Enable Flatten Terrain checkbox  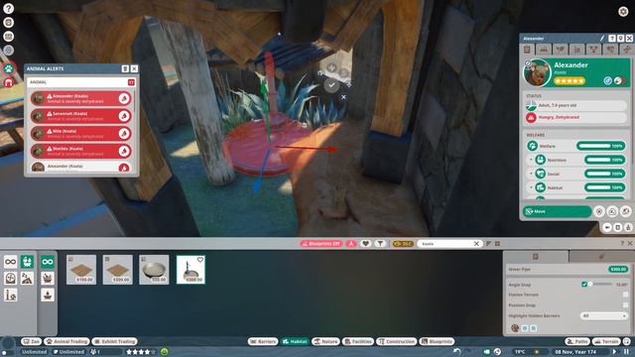(x=625, y=295)
